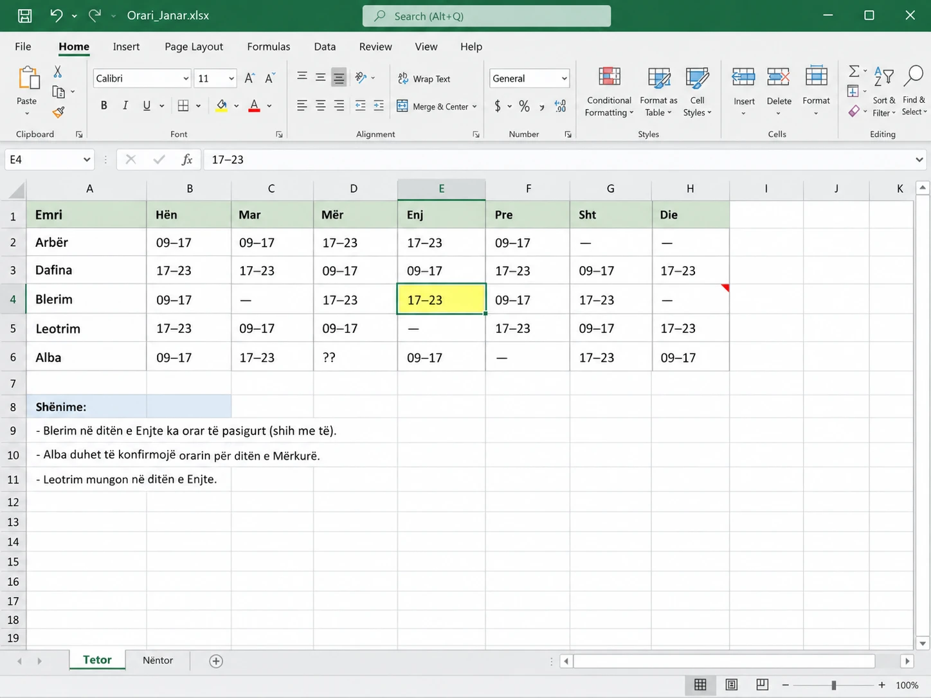Apply the yellow fill color bucket
Screen dimensions: 931x698
221,105
